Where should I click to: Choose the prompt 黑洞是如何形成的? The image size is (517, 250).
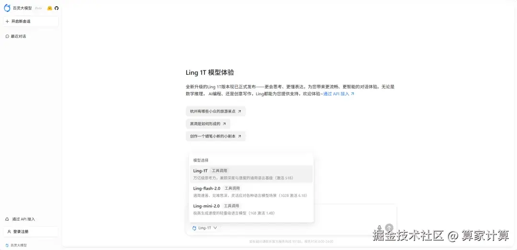point(208,124)
